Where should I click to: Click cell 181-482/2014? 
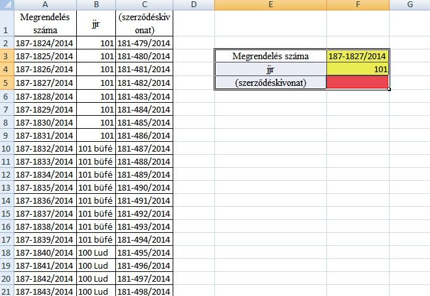[145, 83]
